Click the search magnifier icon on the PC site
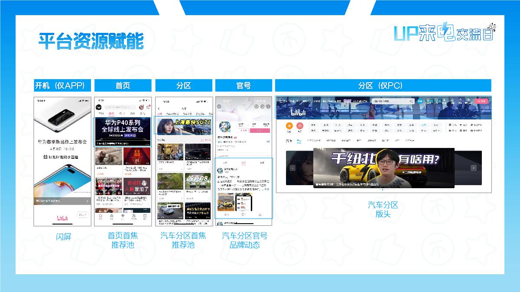The image size is (520, 292). click(411, 101)
